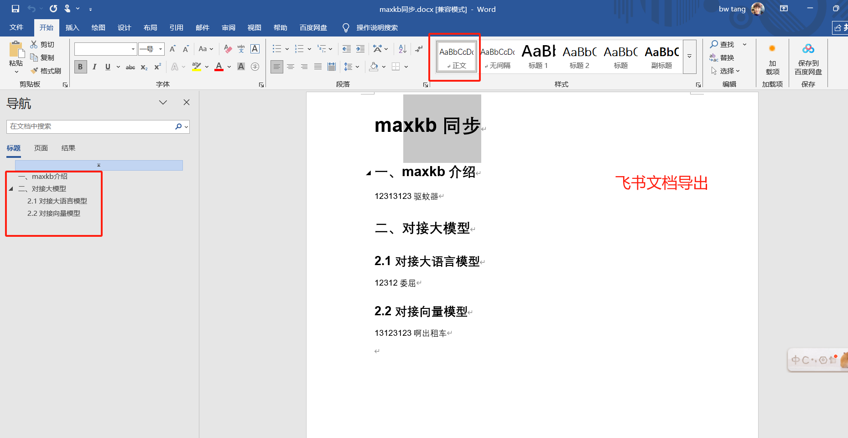The height and width of the screenshot is (438, 848).
Task: Click the Cut (剪切) scissors button
Action: pos(42,44)
